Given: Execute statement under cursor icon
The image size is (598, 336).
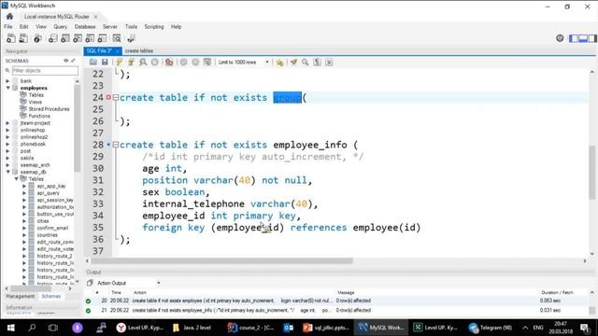Looking at the screenshot, I should (x=131, y=63).
